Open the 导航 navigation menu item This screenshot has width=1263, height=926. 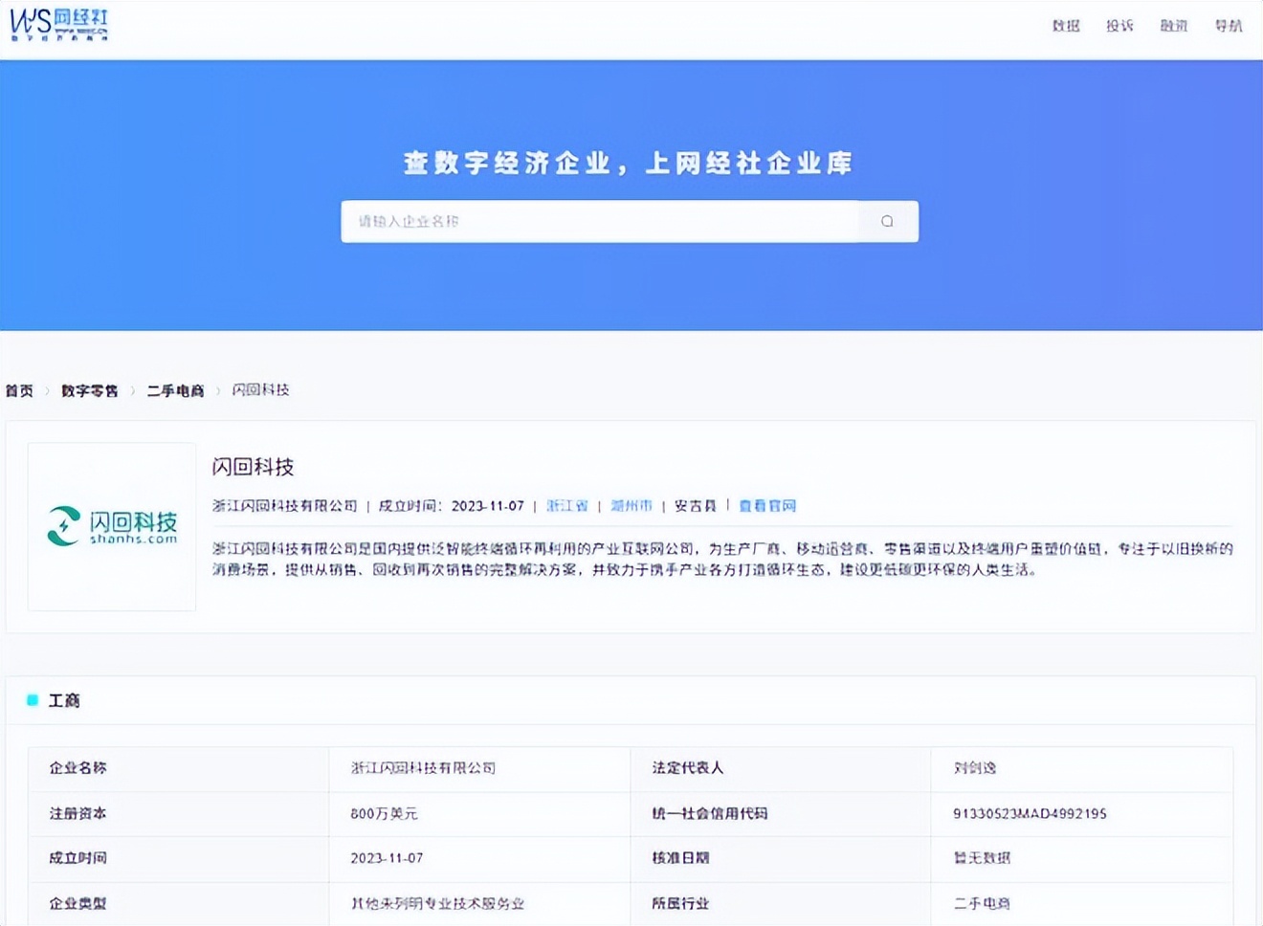(x=1229, y=26)
